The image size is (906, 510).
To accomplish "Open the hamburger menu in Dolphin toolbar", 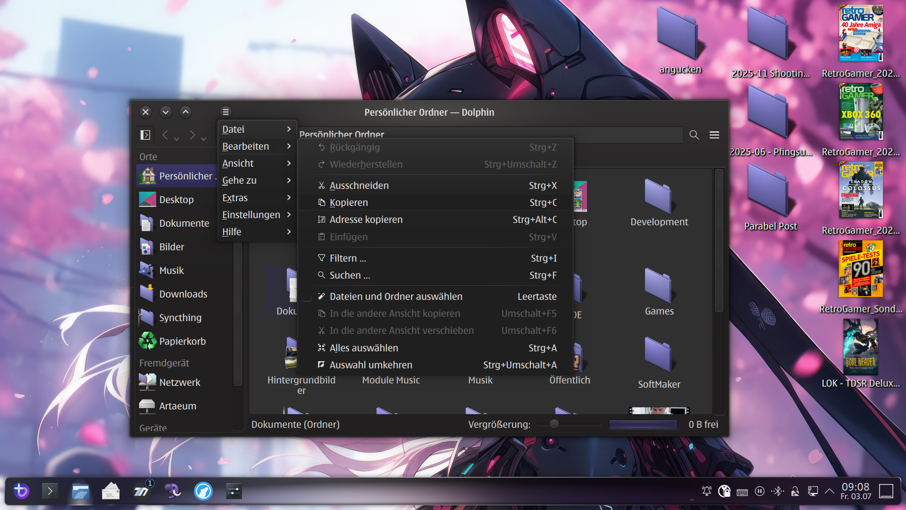I will [714, 135].
